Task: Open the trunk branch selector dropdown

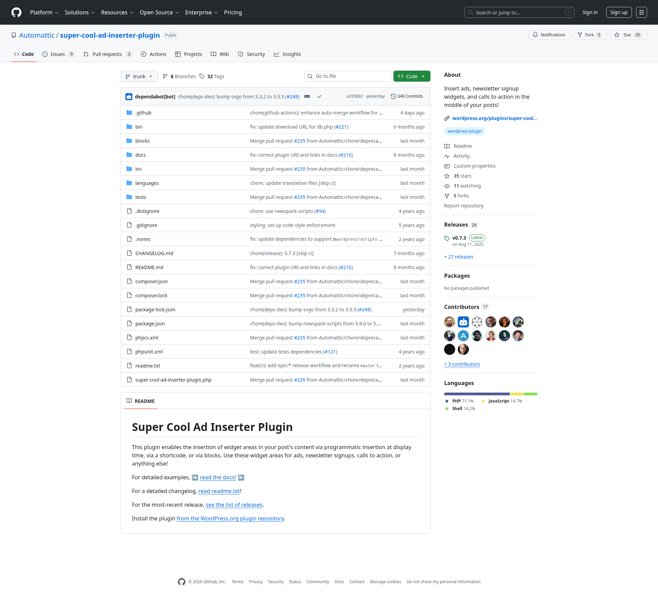Action: pyautogui.click(x=139, y=76)
